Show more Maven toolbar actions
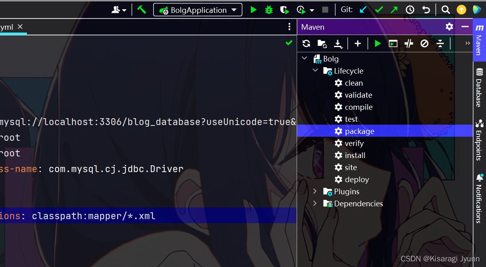This screenshot has width=486, height=267. [x=468, y=43]
